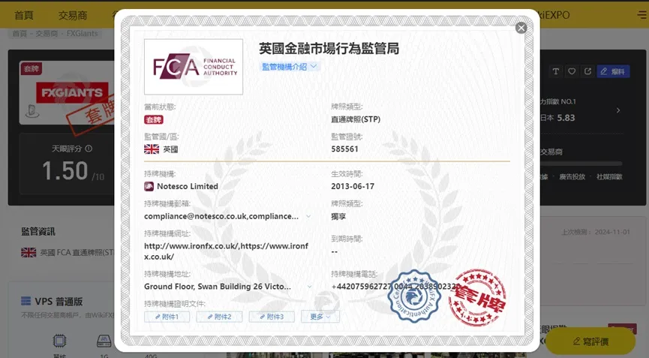
Task: Click the 首頁 breadcrumb link
Action: [20, 34]
